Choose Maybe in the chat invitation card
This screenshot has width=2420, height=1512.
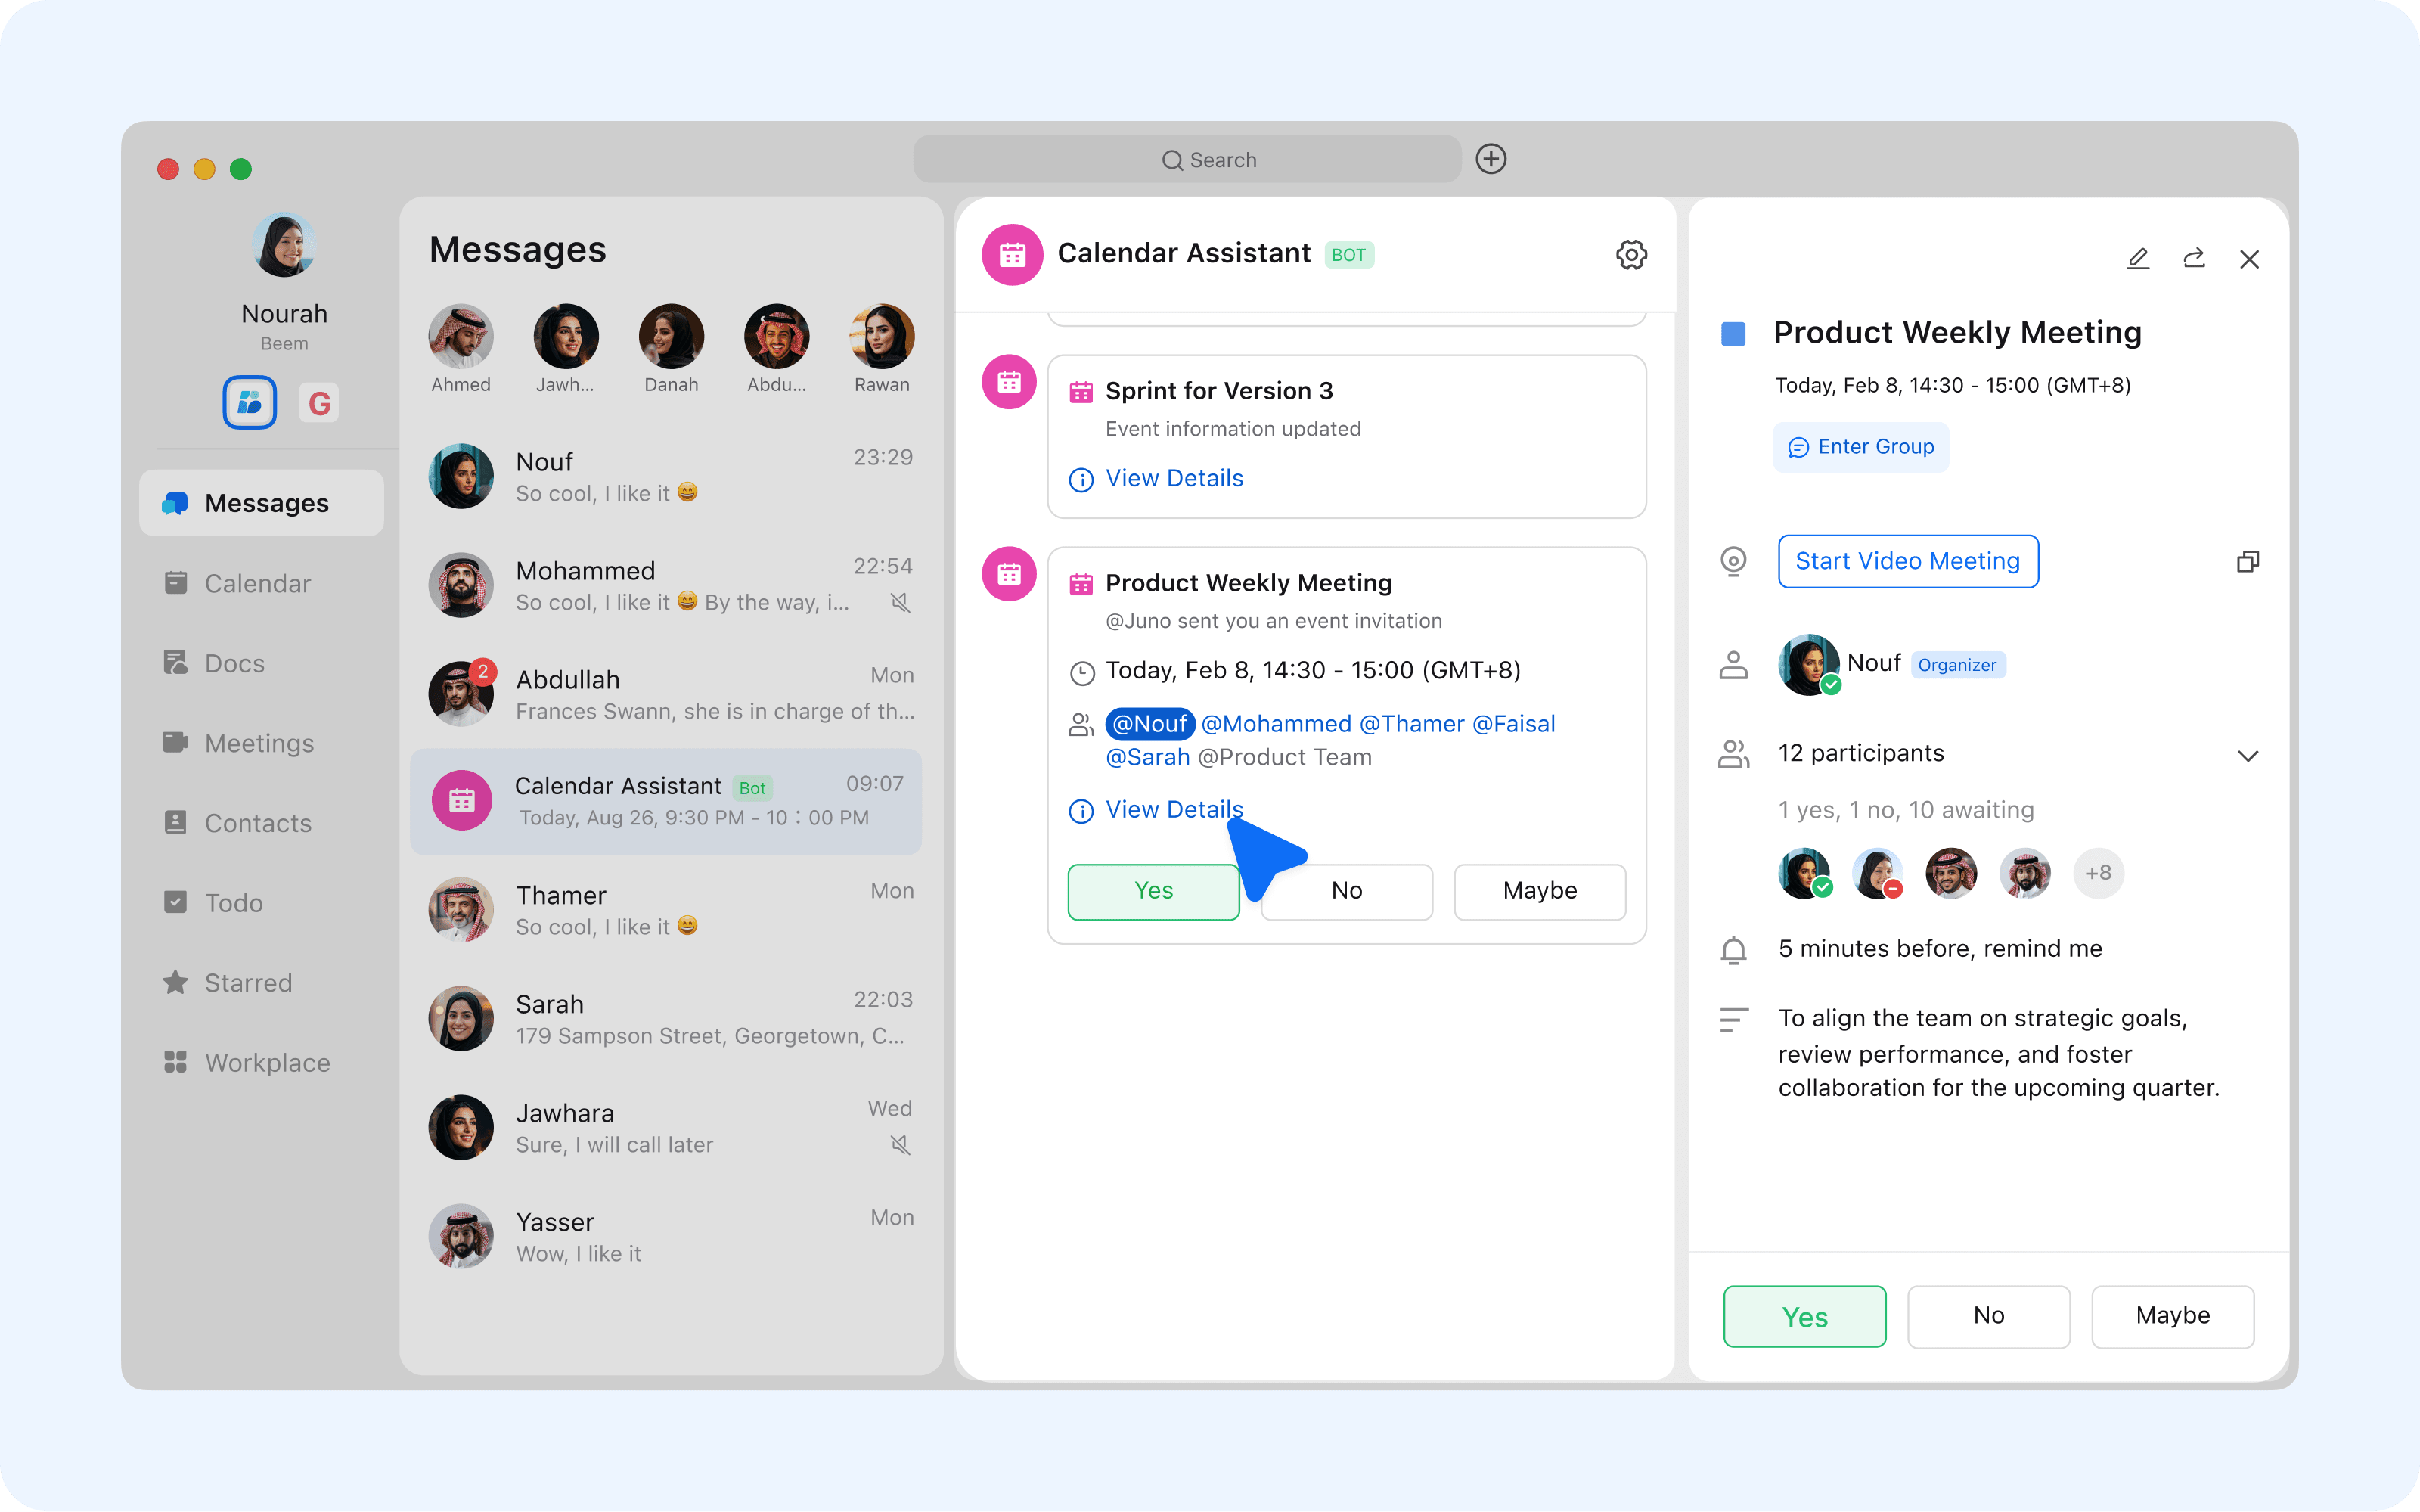coord(1538,891)
